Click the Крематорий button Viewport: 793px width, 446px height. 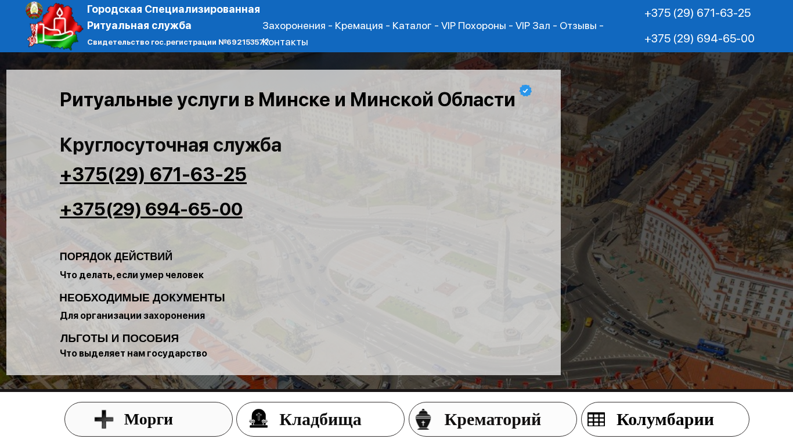click(x=493, y=419)
